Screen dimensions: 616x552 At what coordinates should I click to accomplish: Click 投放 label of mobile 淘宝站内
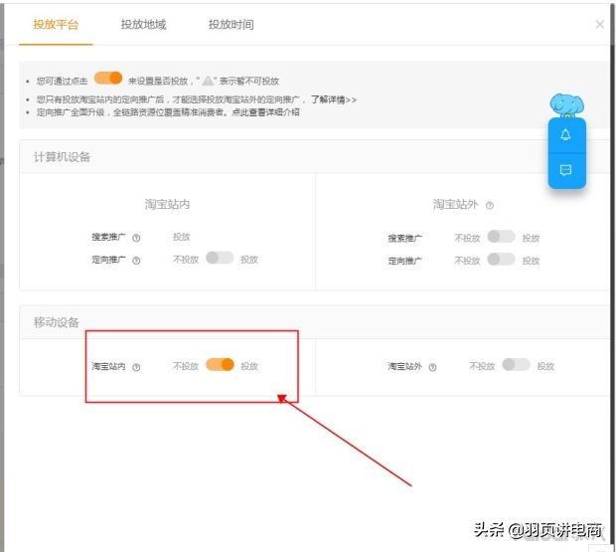pyautogui.click(x=249, y=366)
